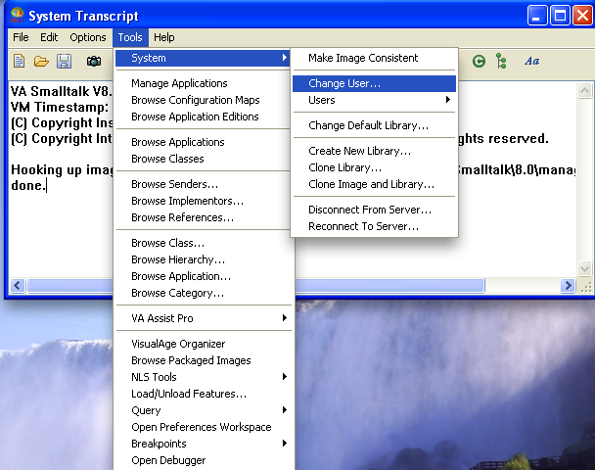This screenshot has height=470, width=595.
Task: Select Make Image Consistent
Action: pyautogui.click(x=375, y=58)
